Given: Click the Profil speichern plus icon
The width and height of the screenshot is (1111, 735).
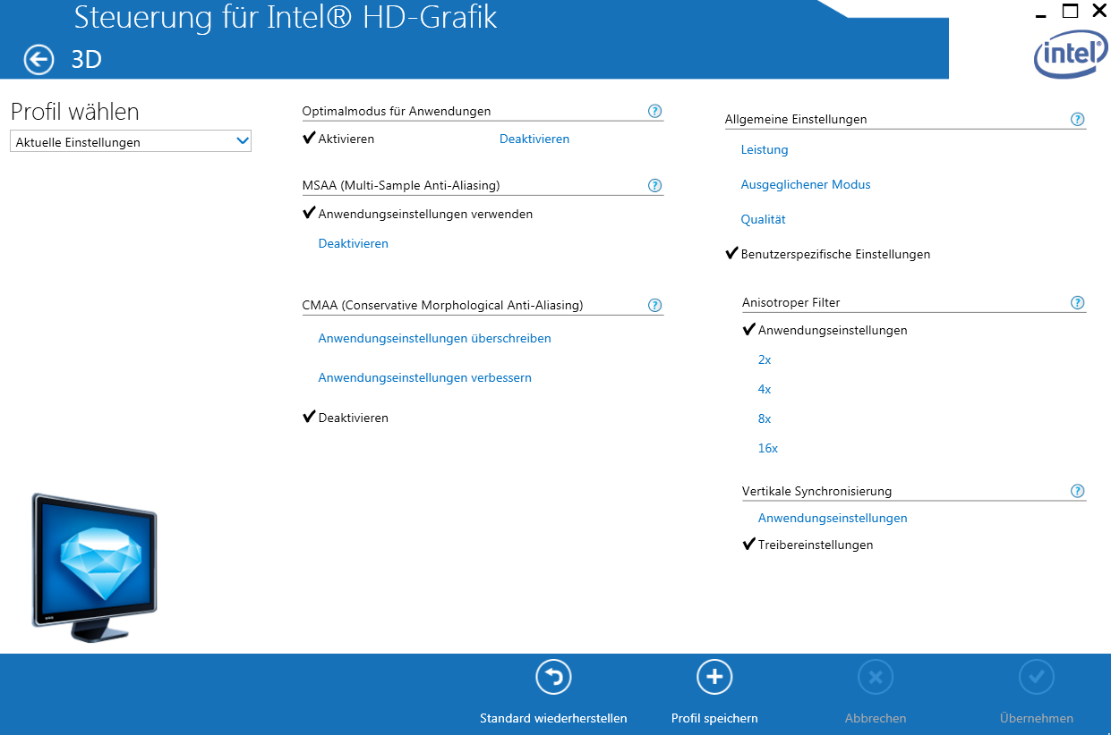Looking at the screenshot, I should [714, 677].
